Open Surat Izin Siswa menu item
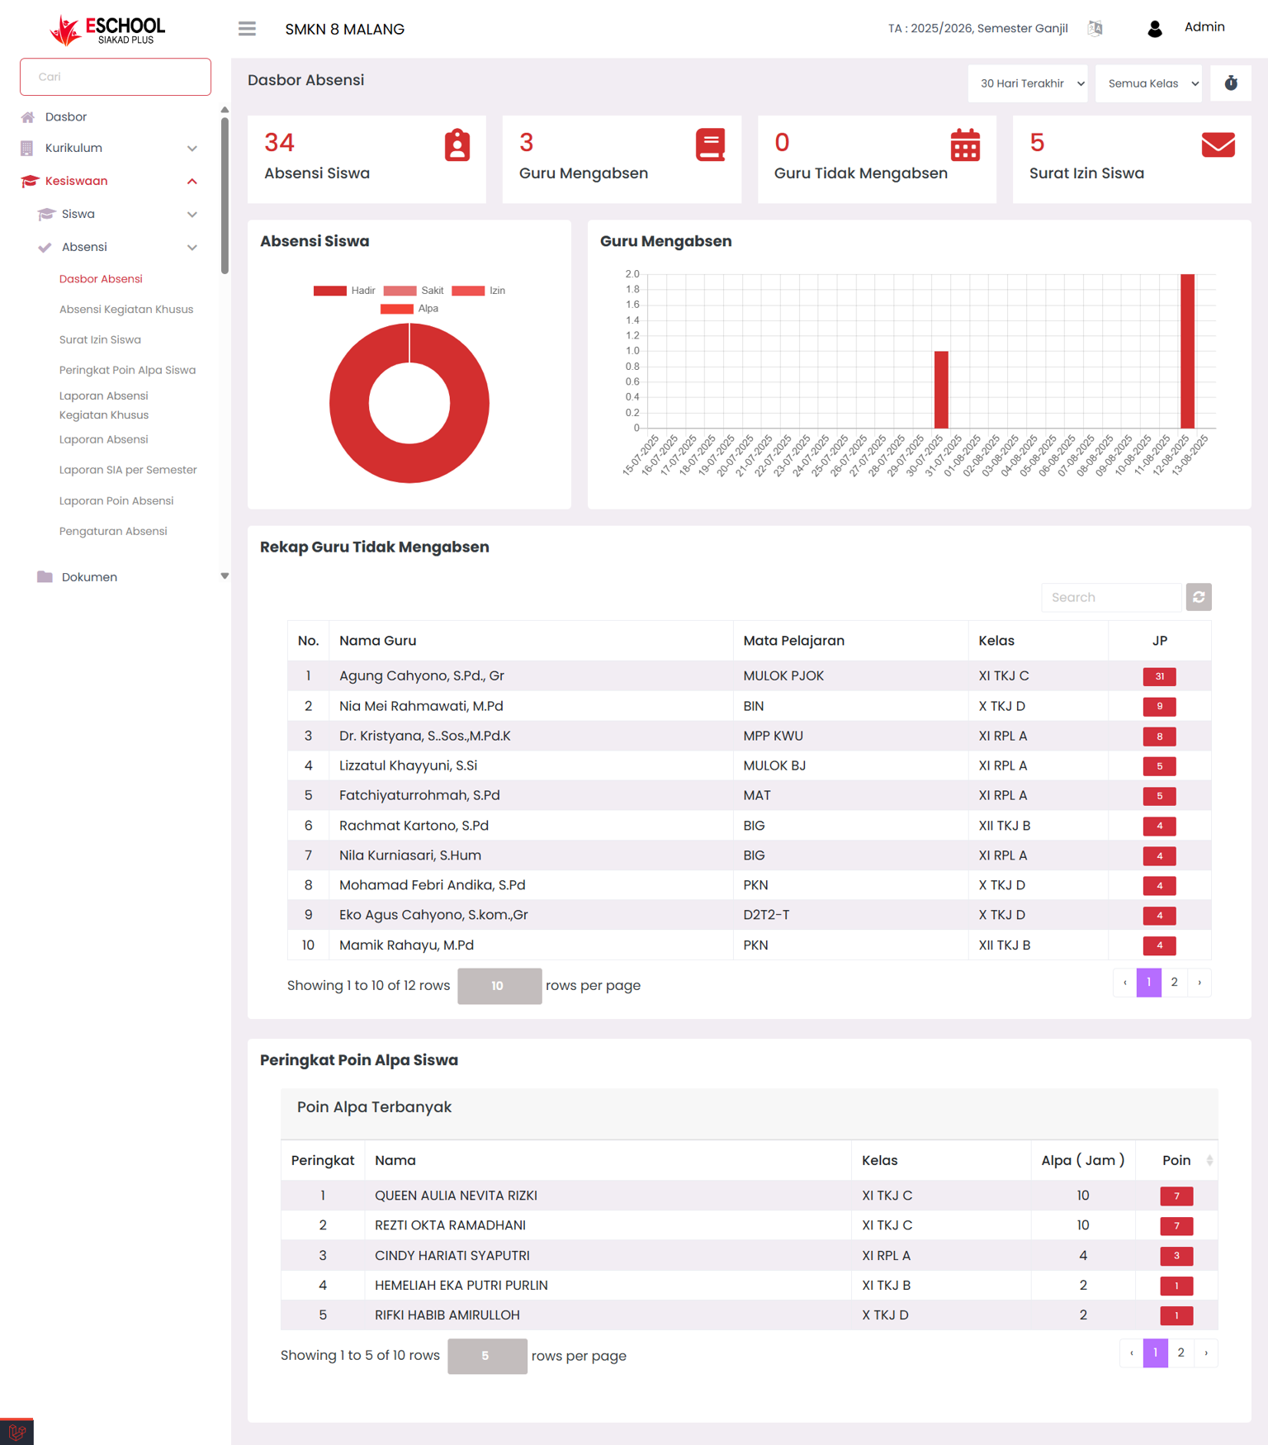 coord(100,340)
